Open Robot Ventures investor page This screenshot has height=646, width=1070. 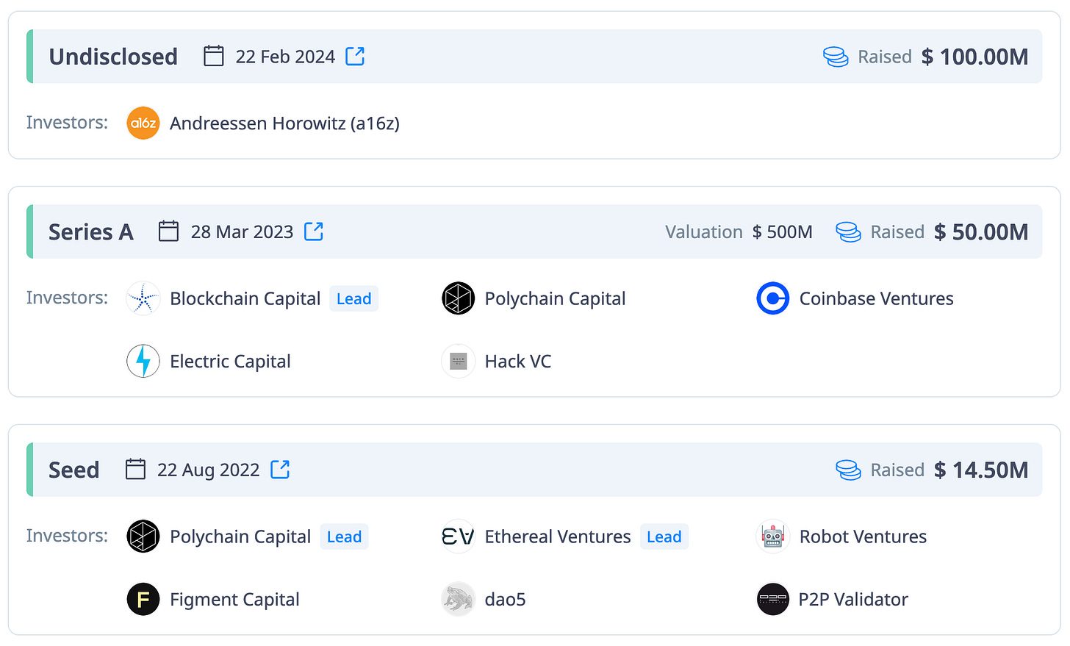[x=863, y=536]
